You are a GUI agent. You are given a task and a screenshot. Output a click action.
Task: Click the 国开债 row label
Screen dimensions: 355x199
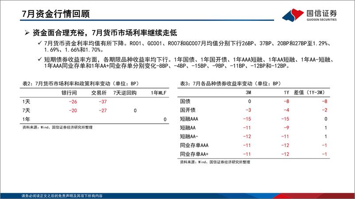pyautogui.click(x=188, y=110)
